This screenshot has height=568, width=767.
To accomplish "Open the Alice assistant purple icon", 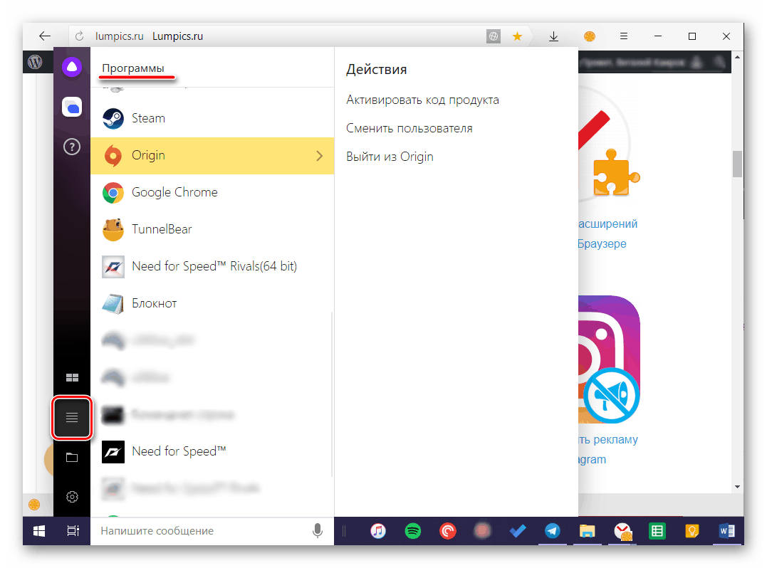I will [72, 67].
